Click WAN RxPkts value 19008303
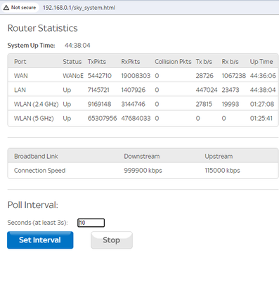 click(x=136, y=76)
